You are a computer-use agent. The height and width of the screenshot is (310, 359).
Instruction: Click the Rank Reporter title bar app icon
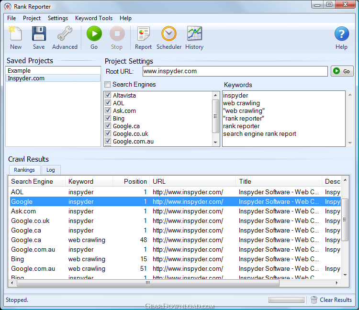click(x=8, y=6)
